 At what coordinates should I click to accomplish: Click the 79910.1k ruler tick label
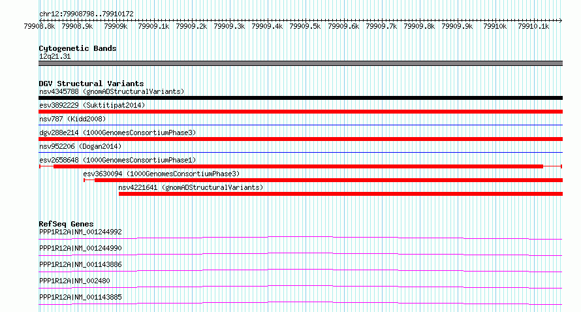tap(533, 27)
